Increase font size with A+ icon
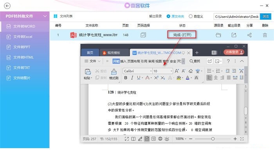This screenshot has height=154, width=274. (177, 71)
